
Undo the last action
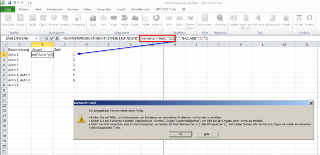pos(14,3)
